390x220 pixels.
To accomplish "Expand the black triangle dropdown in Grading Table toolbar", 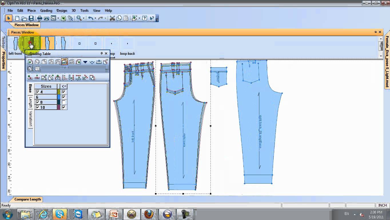I will (x=85, y=62).
